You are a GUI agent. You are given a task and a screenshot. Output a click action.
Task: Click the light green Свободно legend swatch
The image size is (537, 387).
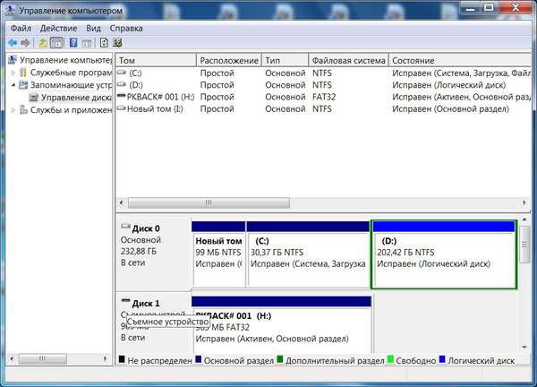coord(390,359)
